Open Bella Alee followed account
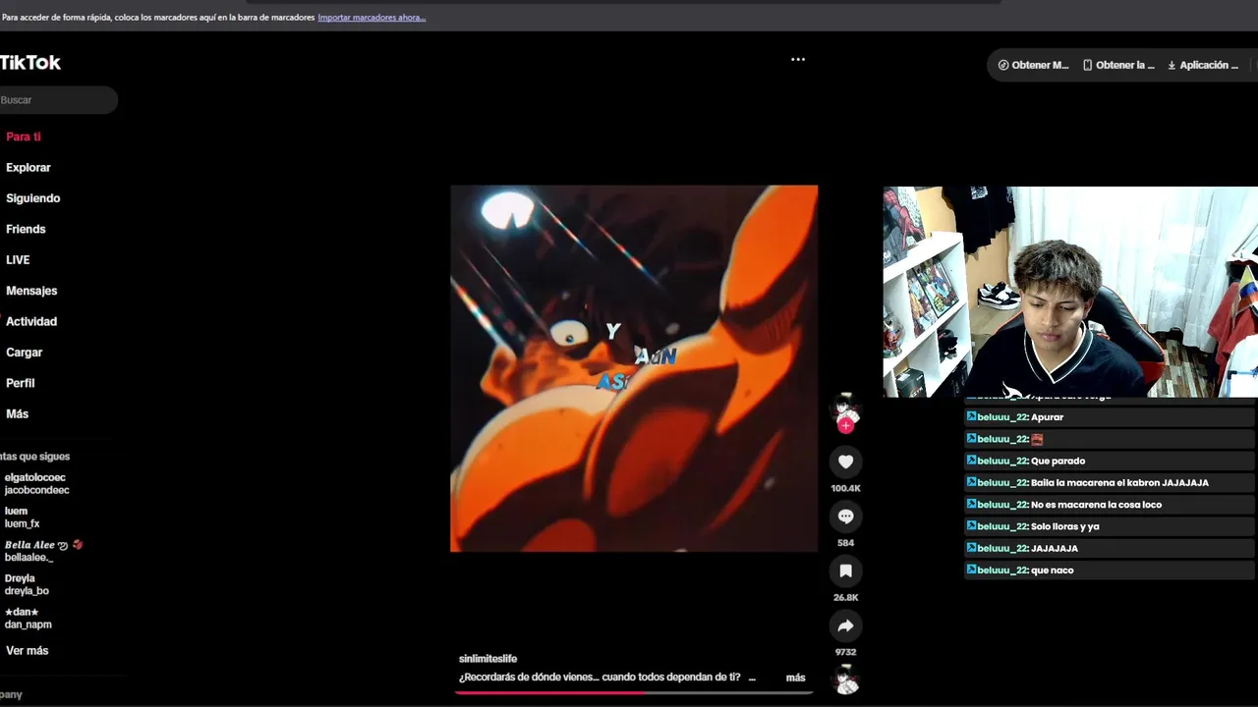The height and width of the screenshot is (707, 1258). click(43, 551)
